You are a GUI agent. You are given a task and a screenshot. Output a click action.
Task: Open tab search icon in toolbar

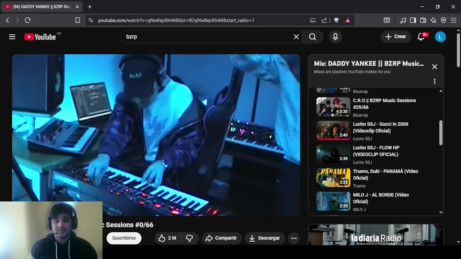pos(387,21)
